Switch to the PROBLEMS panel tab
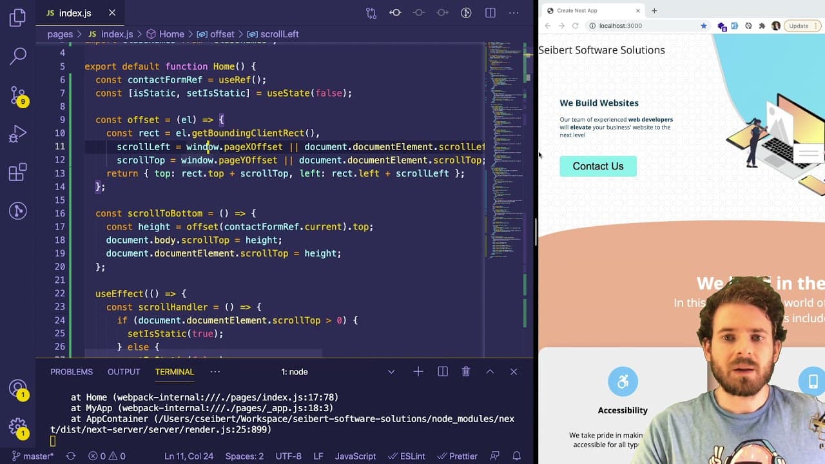Screen dimensions: 825x464 tap(72, 372)
